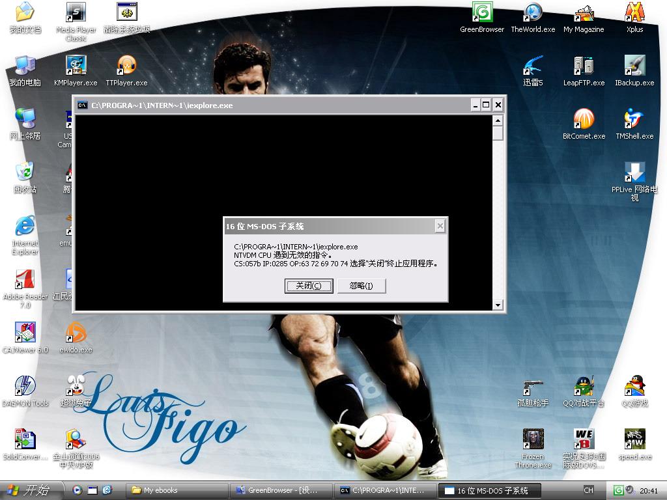Click the 关闭(C) button in the dialog
The width and height of the screenshot is (667, 500).
pos(309,286)
